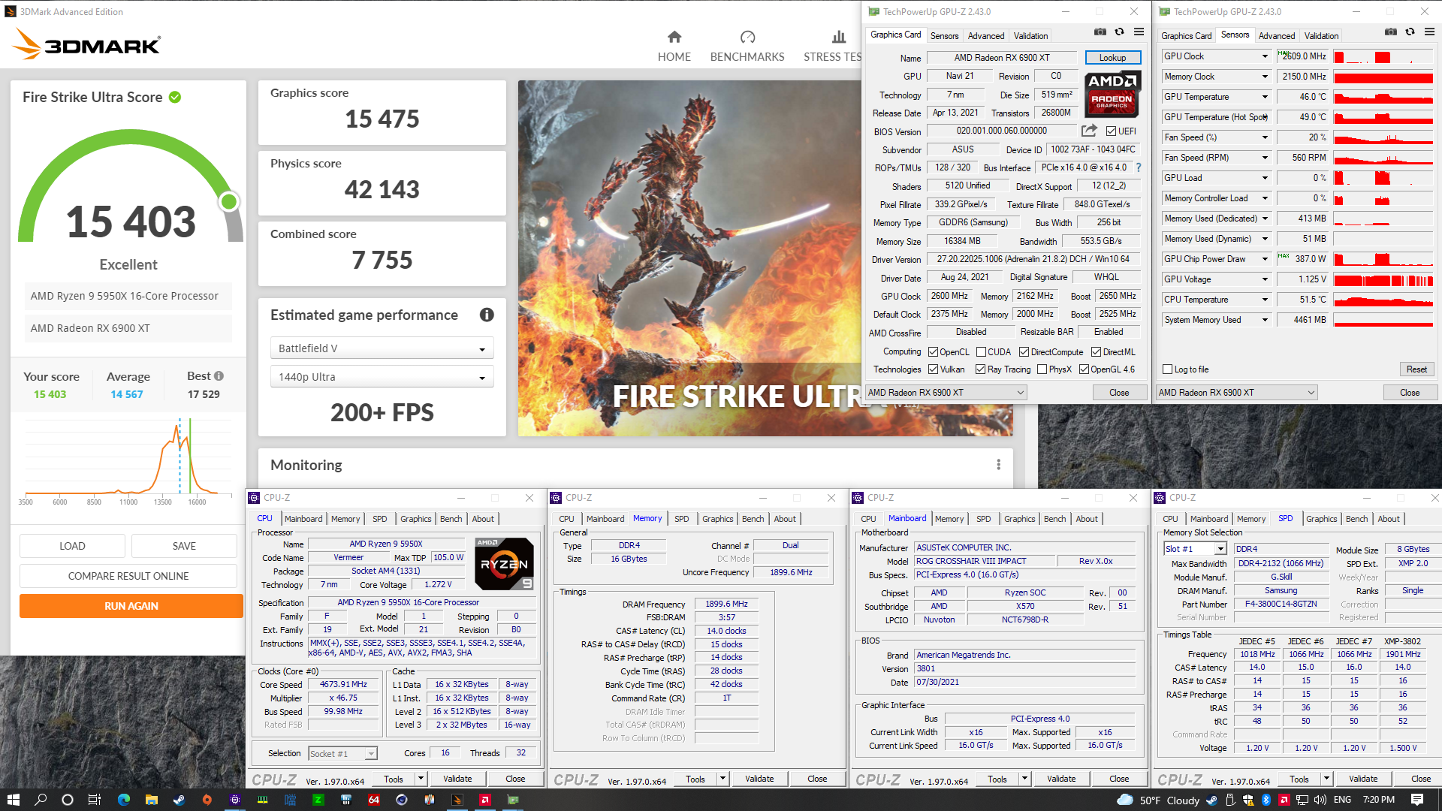Click the GPU Name field showing Radeon RX 6900 XT
The image size is (1442, 811).
tap(1002, 58)
